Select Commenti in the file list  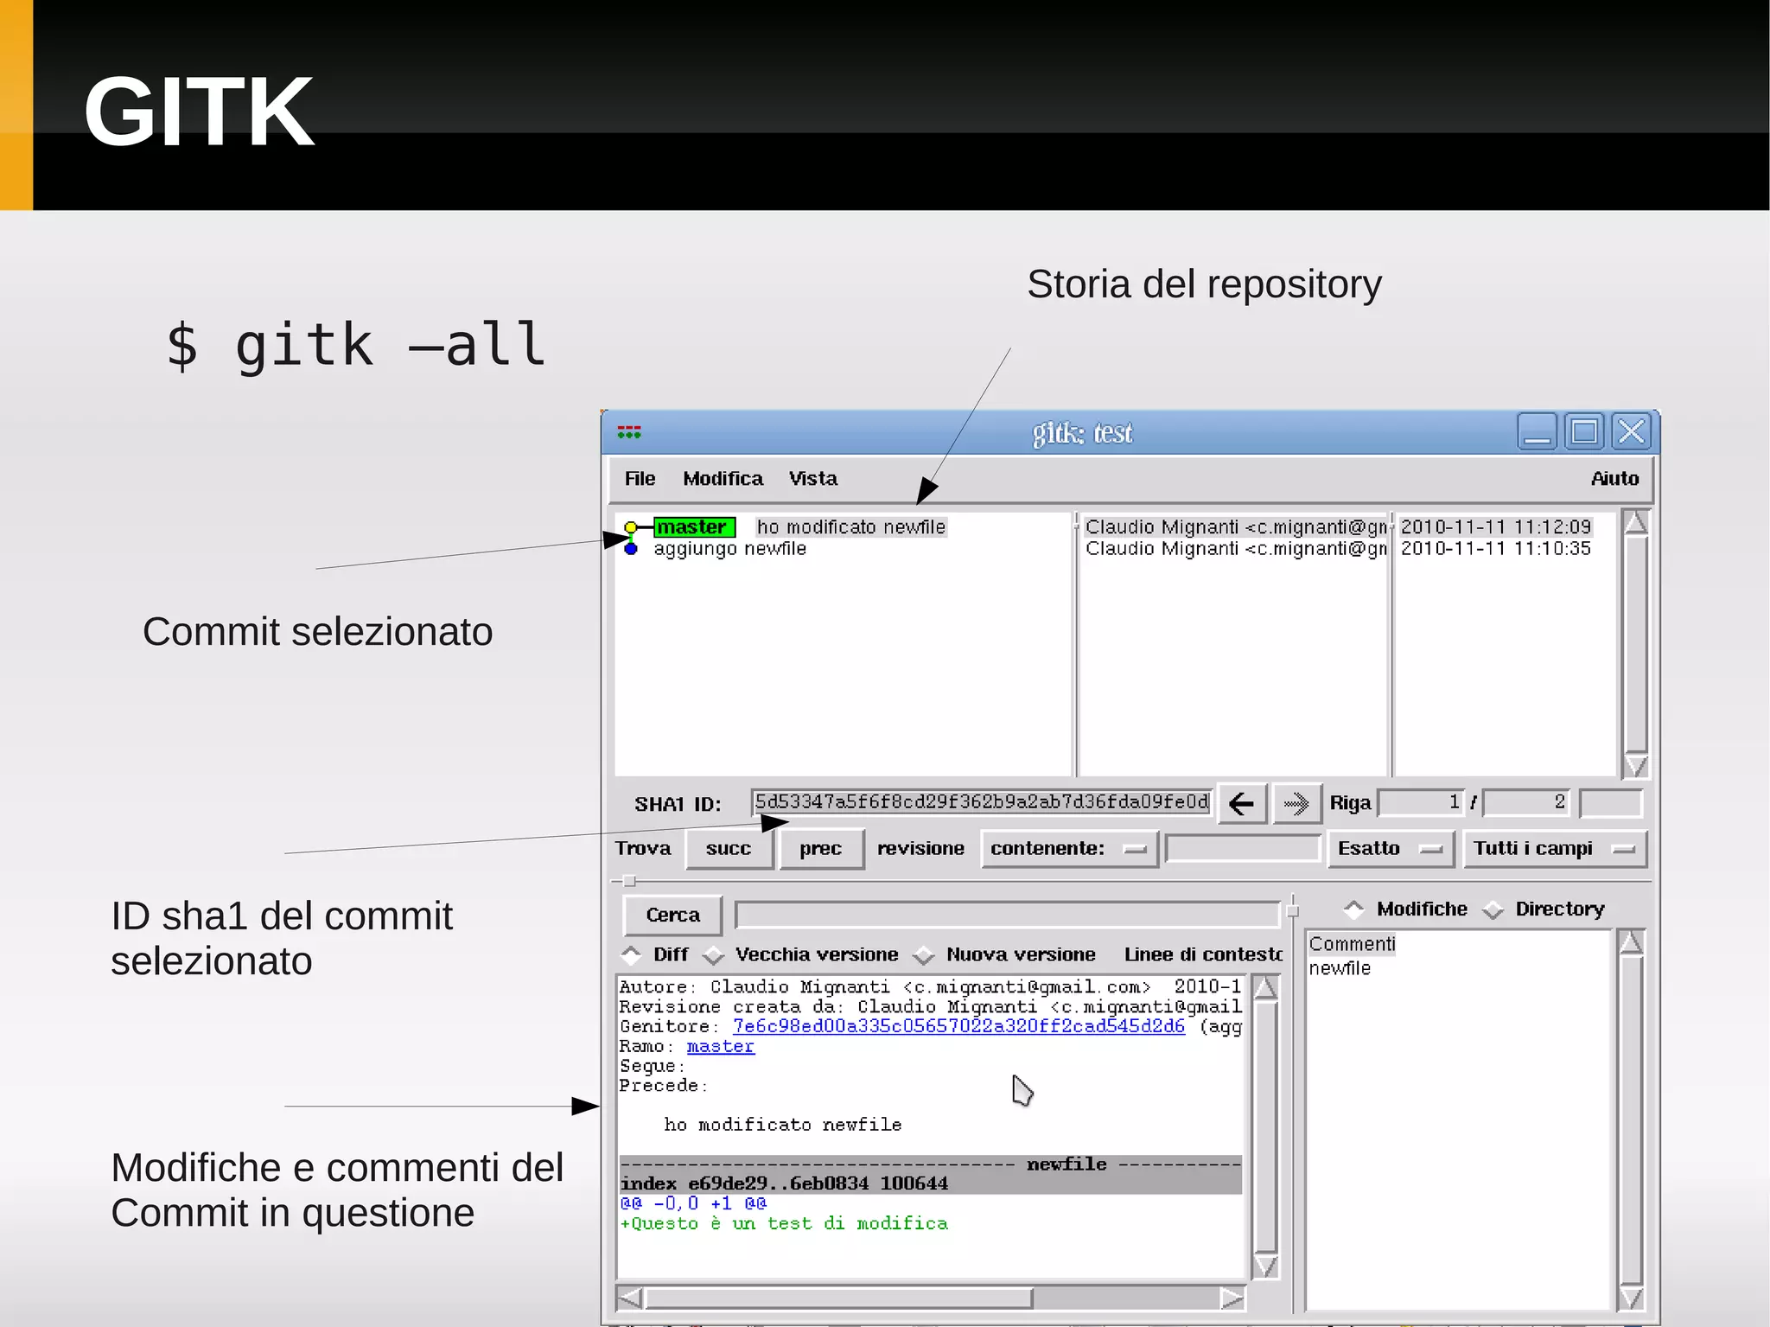click(1352, 944)
